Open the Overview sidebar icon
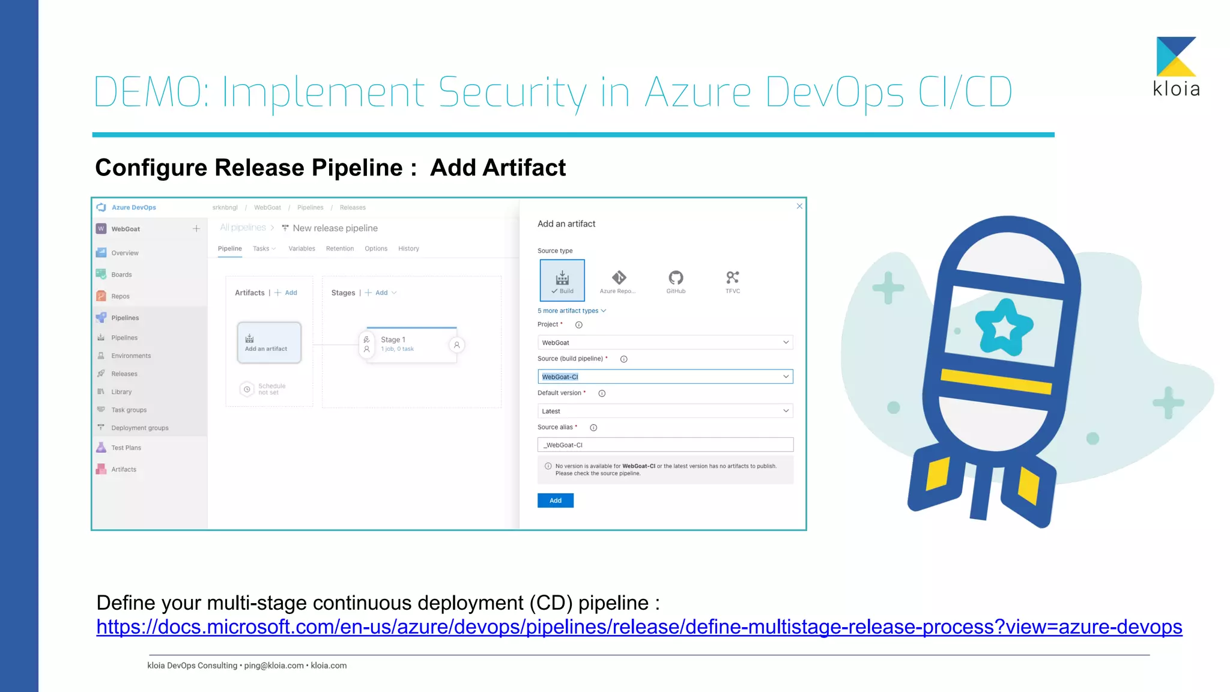 101,253
